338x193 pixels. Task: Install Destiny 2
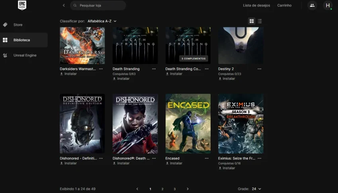click(227, 79)
